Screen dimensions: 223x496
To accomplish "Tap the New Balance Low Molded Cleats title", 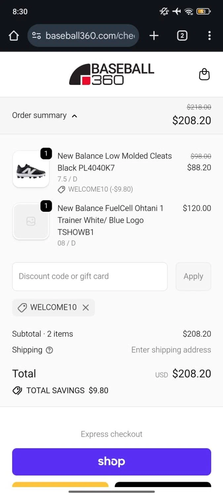I will click(x=114, y=162).
